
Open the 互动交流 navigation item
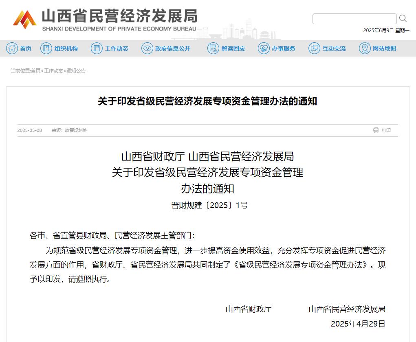334,48
